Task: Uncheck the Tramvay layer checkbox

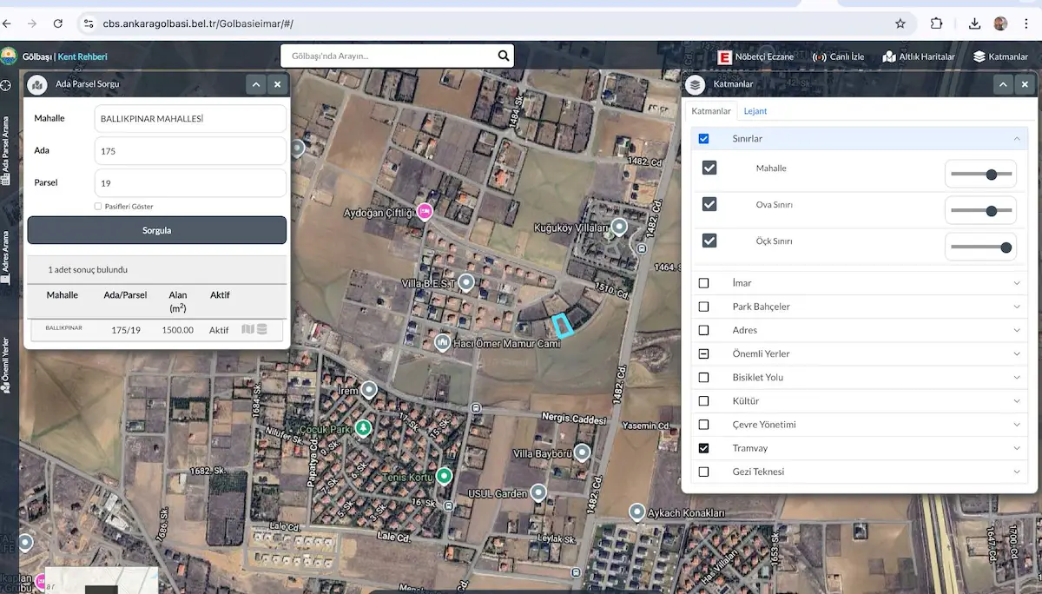Action: coord(703,448)
